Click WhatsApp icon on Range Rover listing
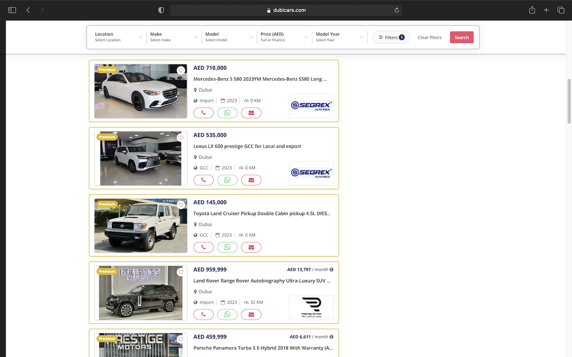Viewport: 572px width, 357px height. point(227,315)
